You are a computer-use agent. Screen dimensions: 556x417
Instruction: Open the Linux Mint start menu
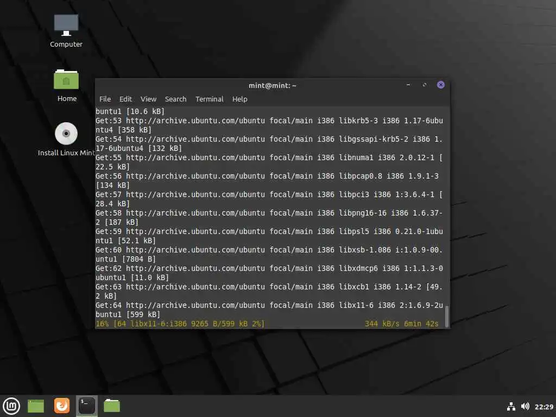tap(11, 406)
